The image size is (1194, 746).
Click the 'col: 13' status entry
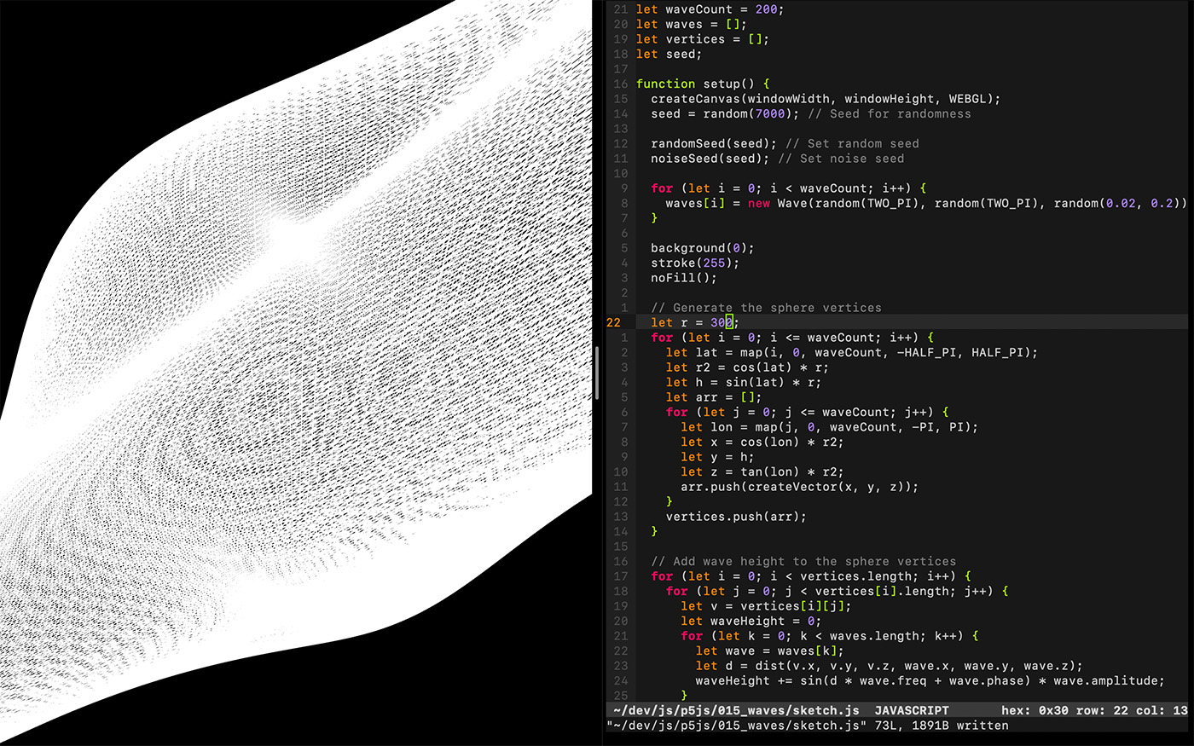point(1162,710)
